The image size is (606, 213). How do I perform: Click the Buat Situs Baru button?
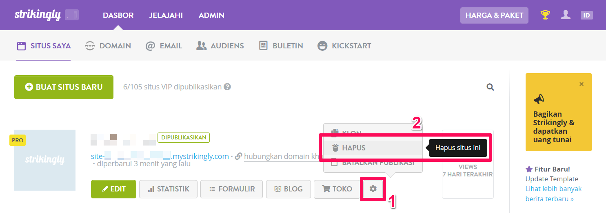click(64, 87)
